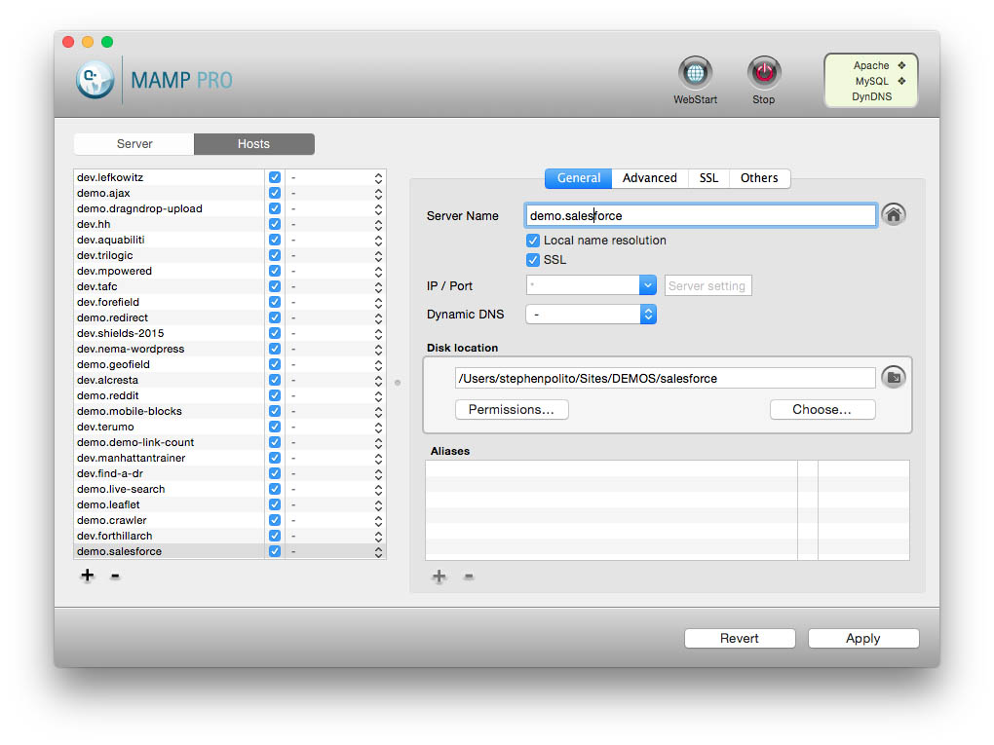This screenshot has width=994, height=745.
Task: Uncheck the demo.reddit host checkbox
Action: (x=275, y=395)
